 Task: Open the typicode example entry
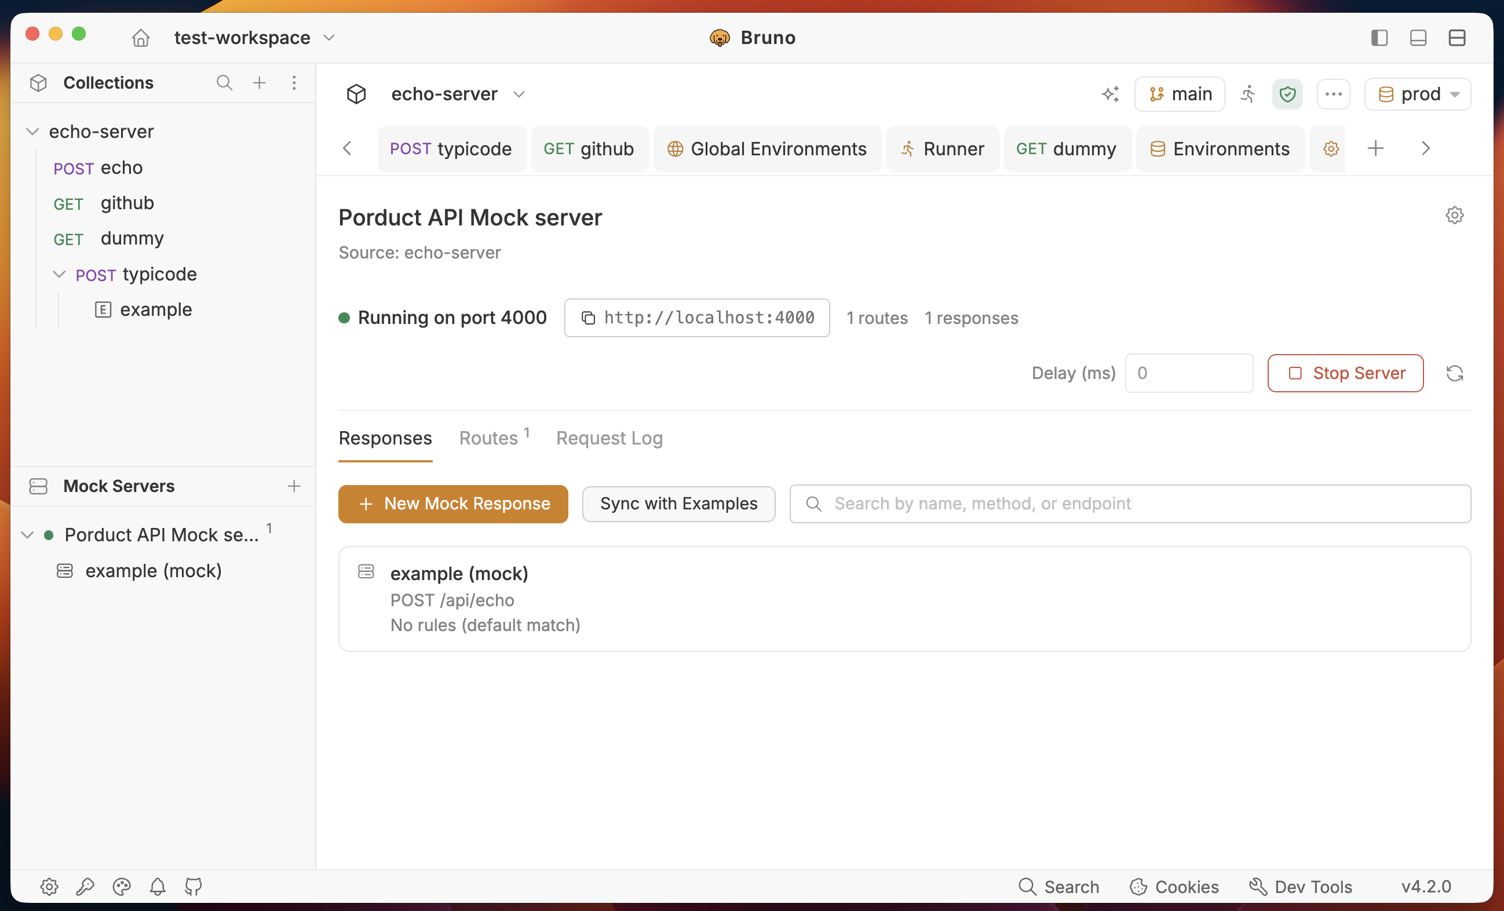click(x=144, y=309)
